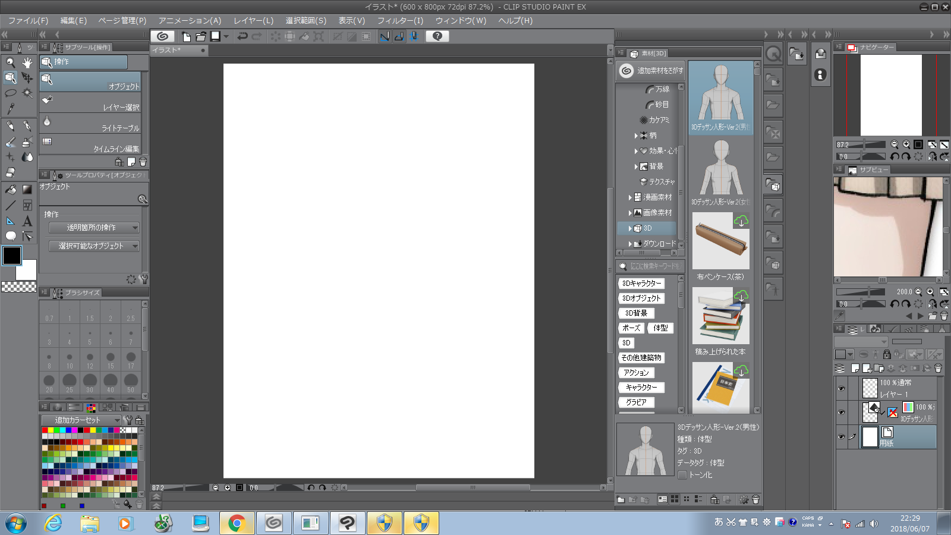Click the 追加素材をさがす button
Screen dimensions: 951x535
651,71
